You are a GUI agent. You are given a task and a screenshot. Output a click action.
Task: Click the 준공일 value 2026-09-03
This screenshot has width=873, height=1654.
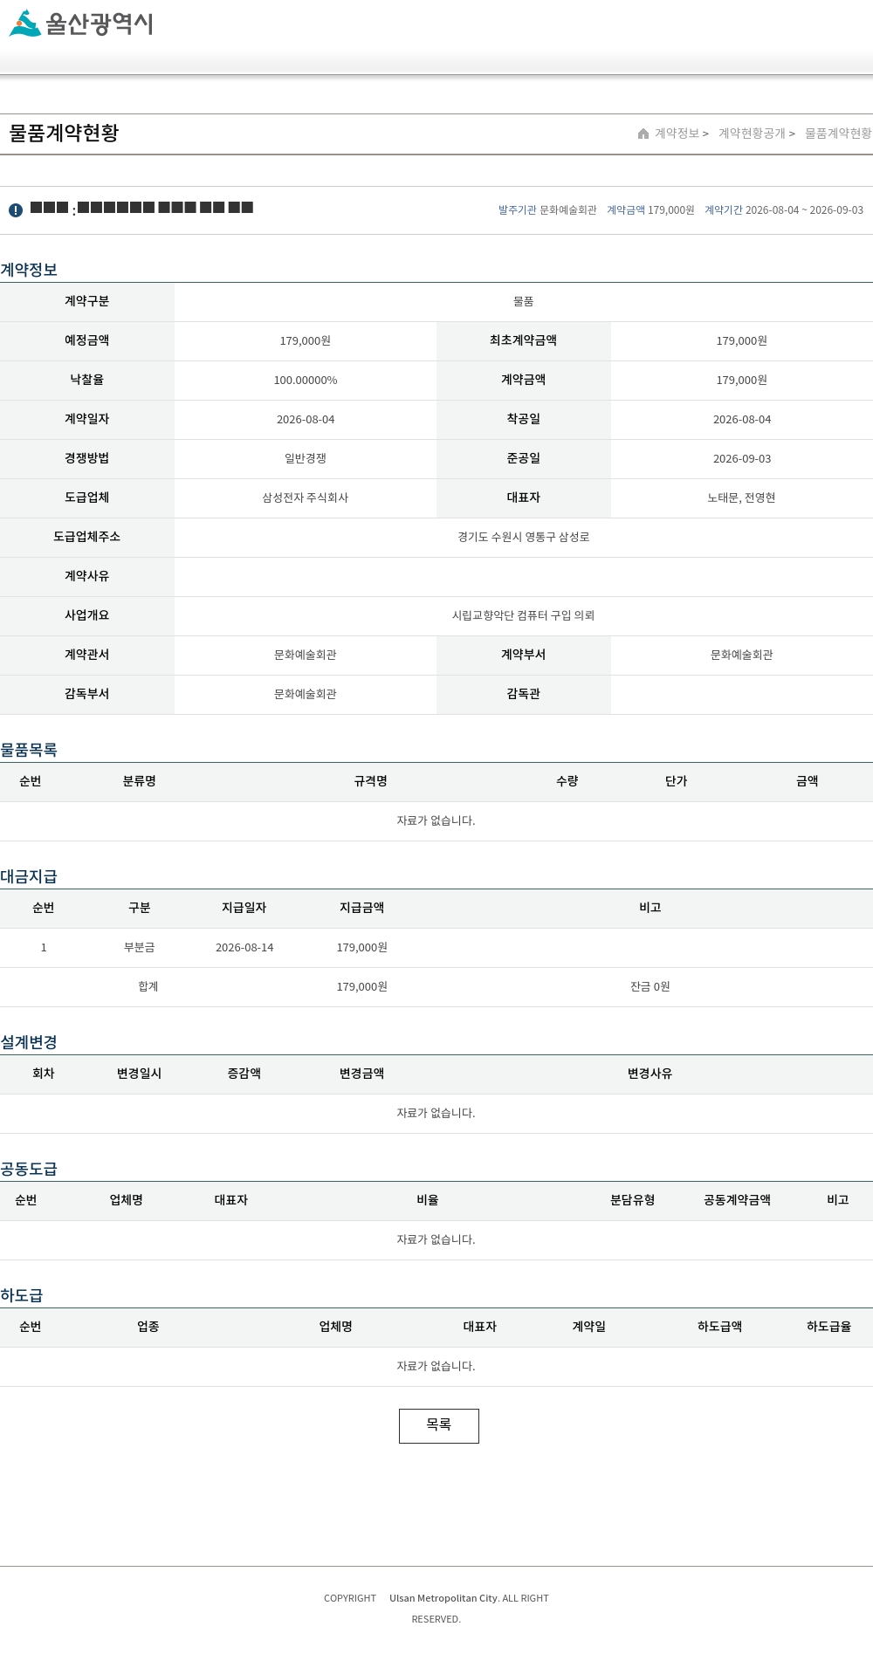pyautogui.click(x=742, y=459)
